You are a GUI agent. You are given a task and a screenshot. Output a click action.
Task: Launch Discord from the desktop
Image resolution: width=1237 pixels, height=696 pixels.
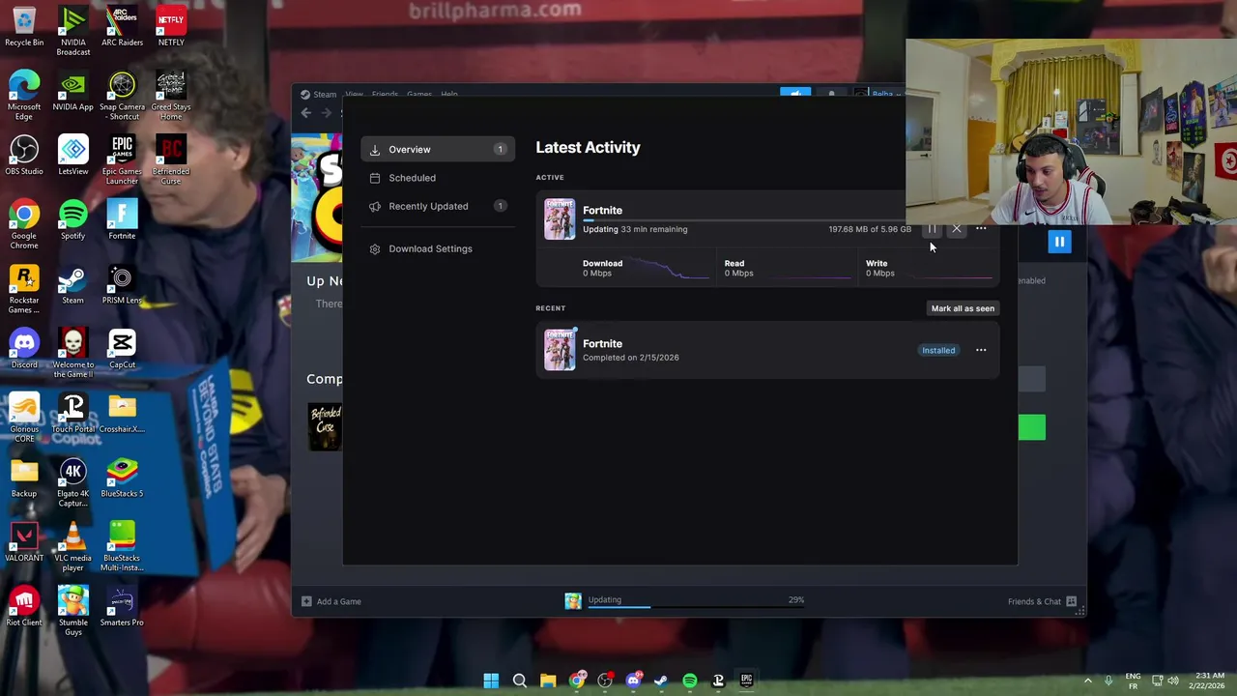24,349
